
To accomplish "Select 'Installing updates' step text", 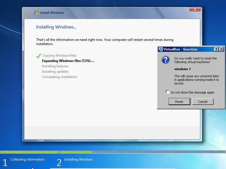I will click(x=55, y=72).
